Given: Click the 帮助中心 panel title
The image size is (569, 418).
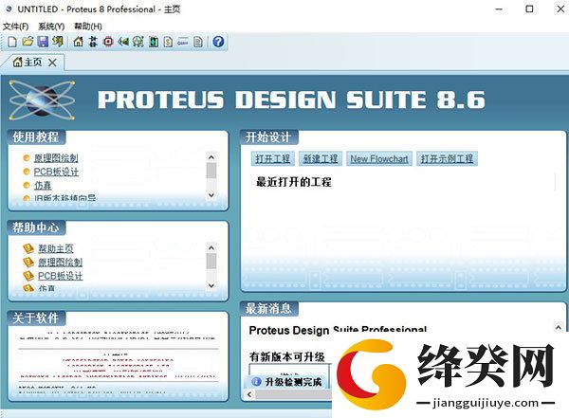Looking at the screenshot, I should coord(36,227).
